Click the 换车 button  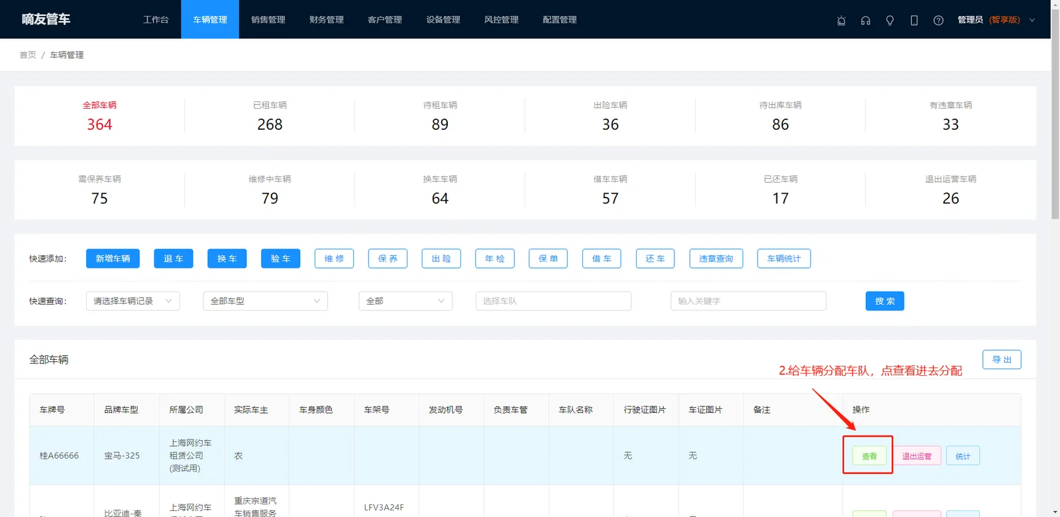coord(227,258)
